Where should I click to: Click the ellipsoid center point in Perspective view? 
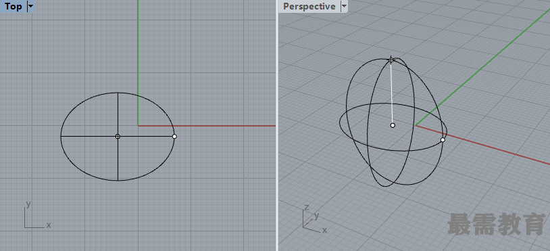393,125
